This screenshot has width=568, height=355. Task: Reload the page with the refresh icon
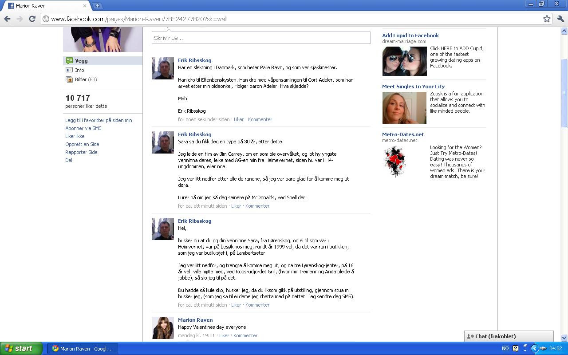tap(32, 19)
